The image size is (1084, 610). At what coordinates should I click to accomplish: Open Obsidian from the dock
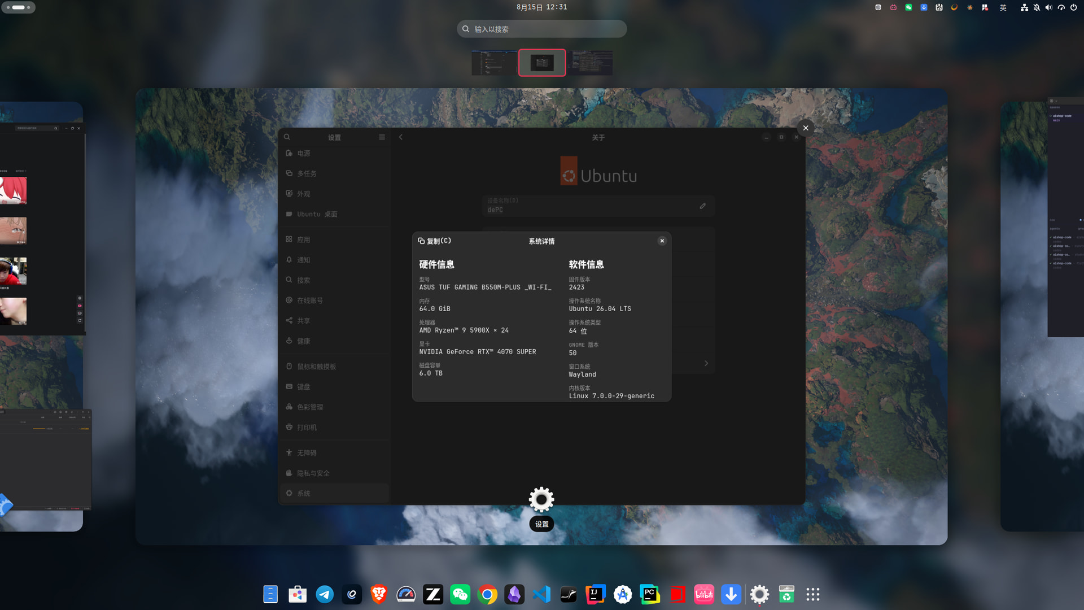(514, 594)
